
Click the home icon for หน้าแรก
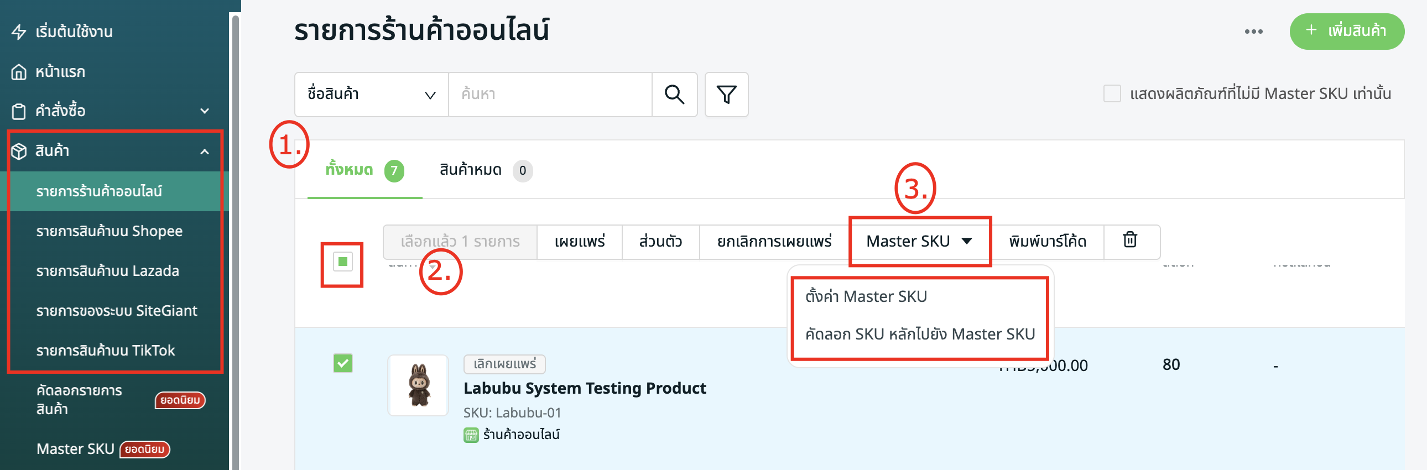pyautogui.click(x=19, y=72)
